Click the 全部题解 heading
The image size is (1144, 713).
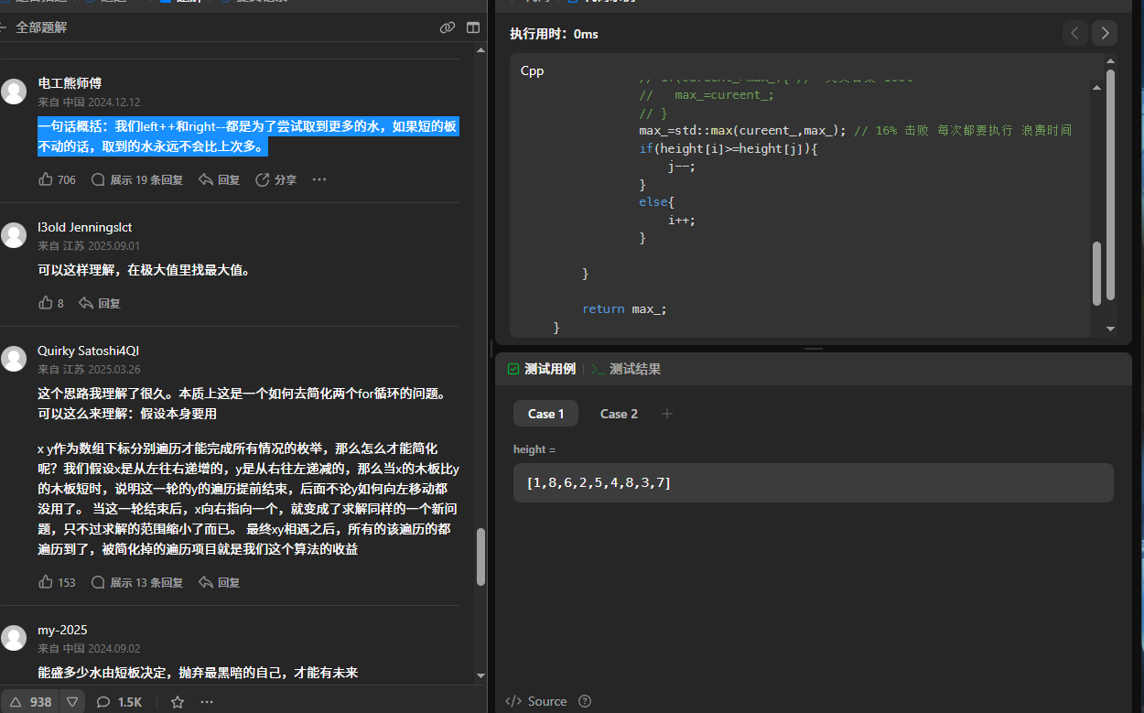coord(41,27)
